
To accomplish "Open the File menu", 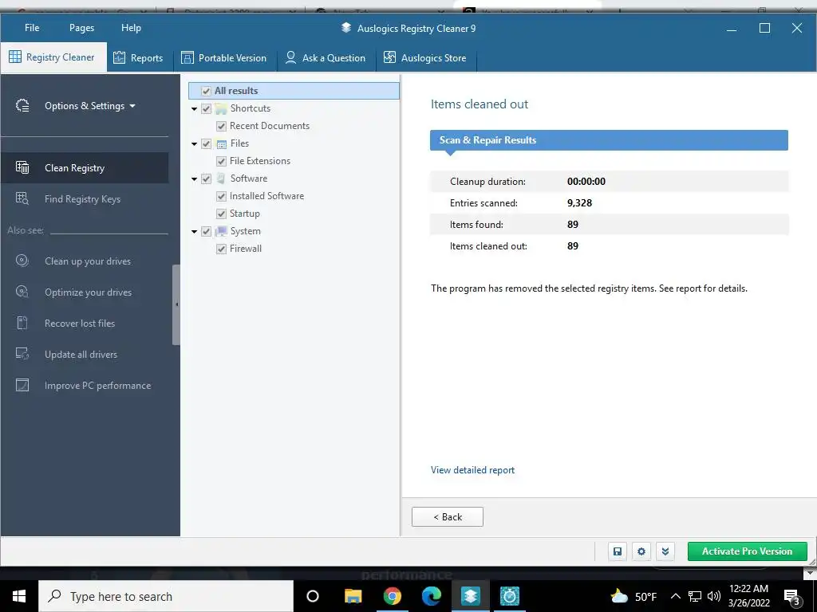I will point(32,28).
